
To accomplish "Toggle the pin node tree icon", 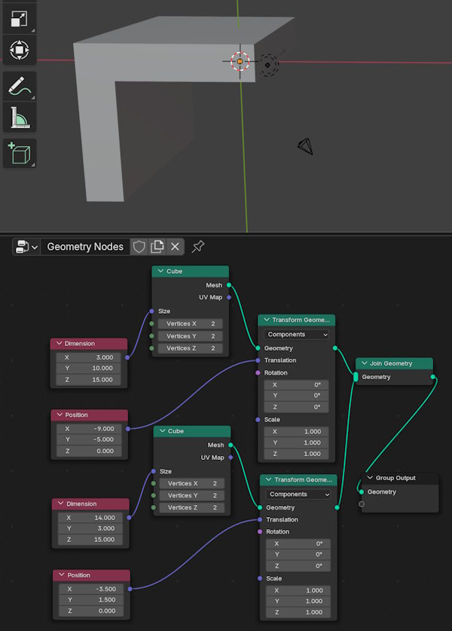I will (x=198, y=247).
